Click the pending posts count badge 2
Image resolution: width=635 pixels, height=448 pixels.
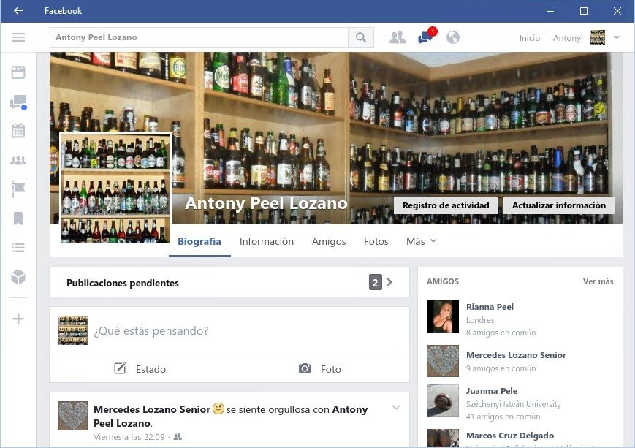click(376, 282)
